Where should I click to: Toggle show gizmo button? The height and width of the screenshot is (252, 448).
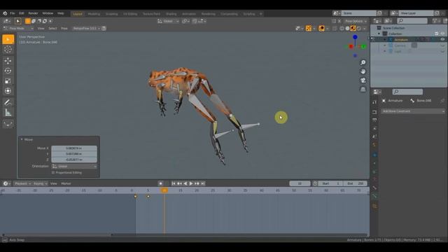[309, 28]
